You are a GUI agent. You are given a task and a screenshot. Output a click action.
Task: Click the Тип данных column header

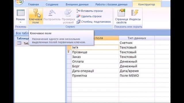click(x=137, y=38)
